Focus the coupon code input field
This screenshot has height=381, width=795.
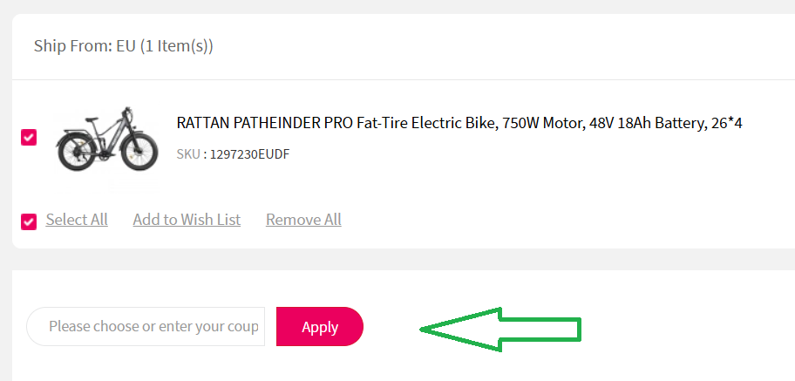146,327
